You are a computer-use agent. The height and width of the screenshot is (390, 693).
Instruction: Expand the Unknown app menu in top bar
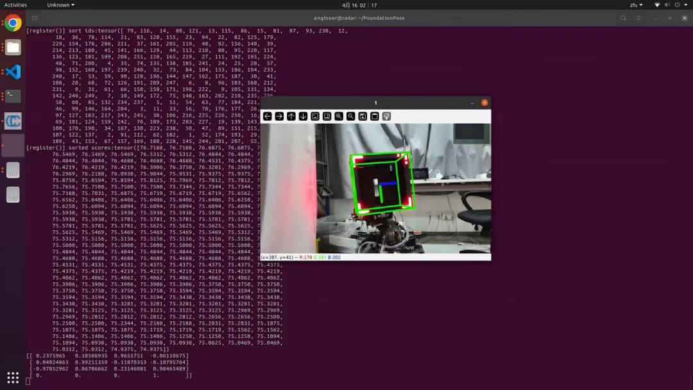pyautogui.click(x=60, y=4)
